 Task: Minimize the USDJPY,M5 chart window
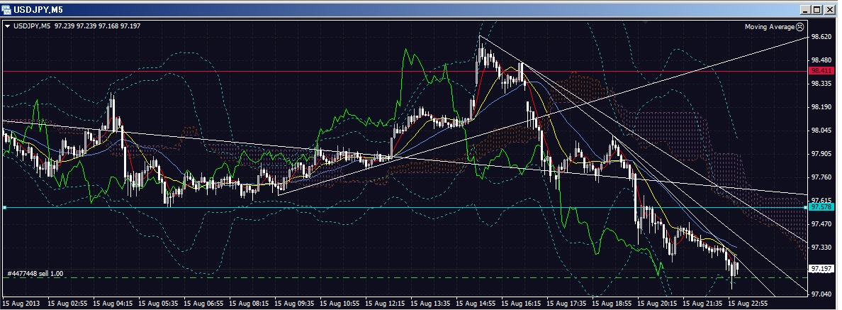[806, 9]
